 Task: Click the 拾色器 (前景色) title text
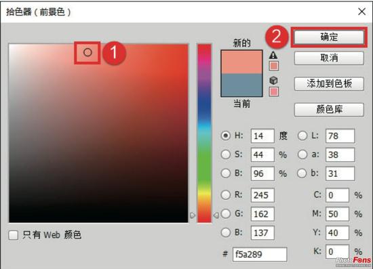tap(38, 12)
